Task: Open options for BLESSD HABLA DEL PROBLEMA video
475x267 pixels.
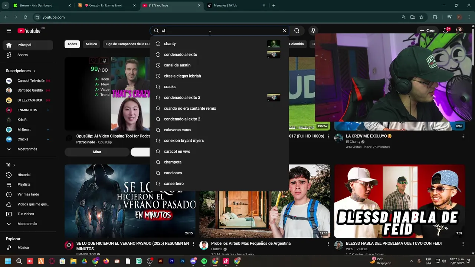Action: click(x=463, y=244)
